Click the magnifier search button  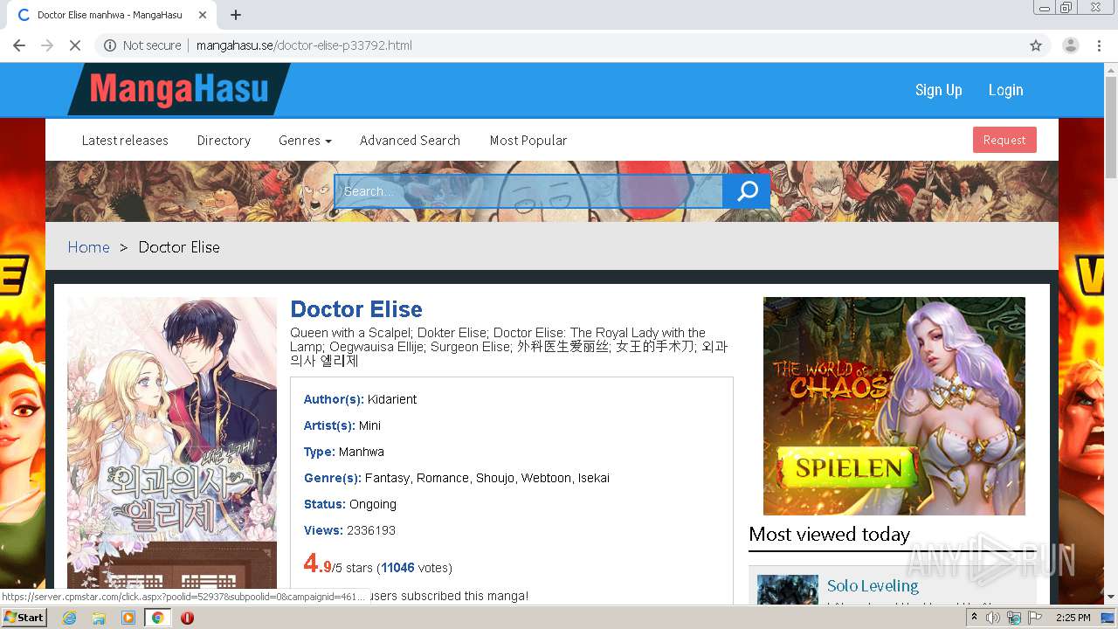pyautogui.click(x=747, y=191)
